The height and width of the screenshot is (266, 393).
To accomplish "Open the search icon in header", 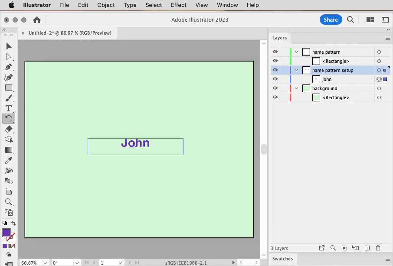I will pos(350,19).
